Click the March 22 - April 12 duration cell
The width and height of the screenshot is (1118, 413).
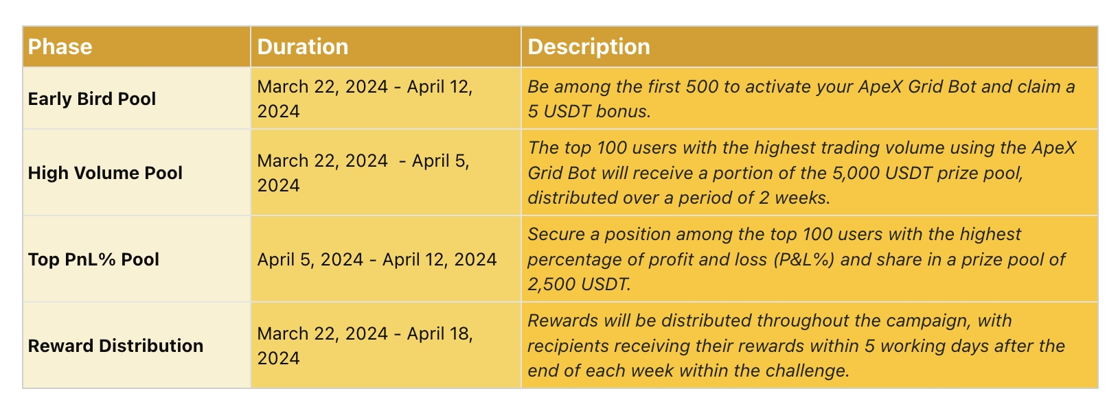click(386, 98)
